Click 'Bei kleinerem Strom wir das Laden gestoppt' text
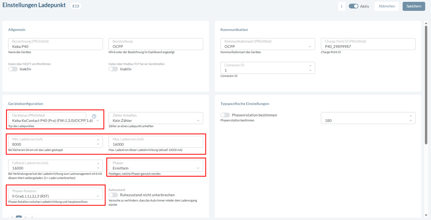 pos(36,150)
